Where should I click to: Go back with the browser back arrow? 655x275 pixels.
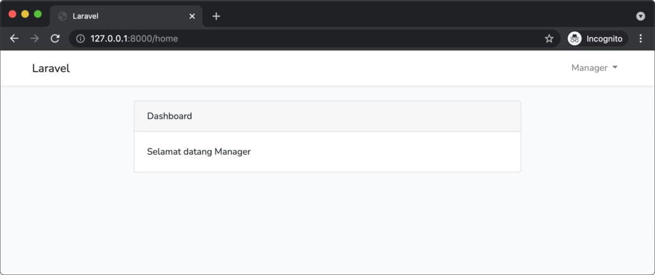(x=14, y=39)
